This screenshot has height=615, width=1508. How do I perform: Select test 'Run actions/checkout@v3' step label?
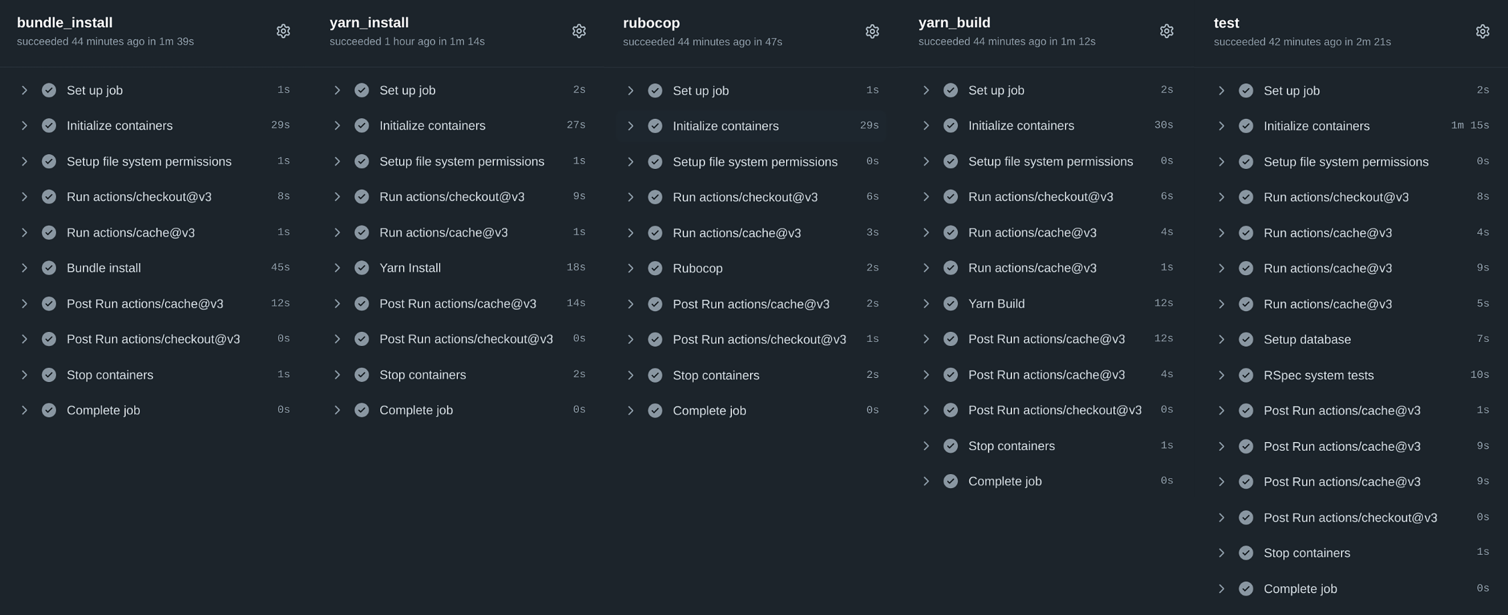1336,197
